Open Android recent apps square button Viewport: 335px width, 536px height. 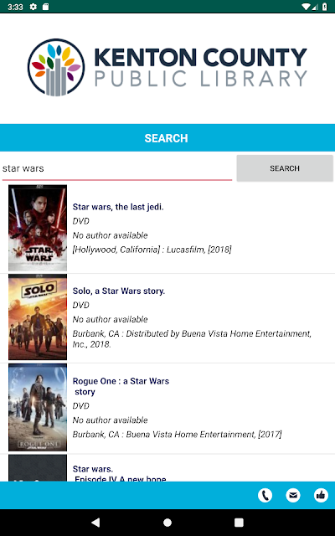click(x=239, y=523)
